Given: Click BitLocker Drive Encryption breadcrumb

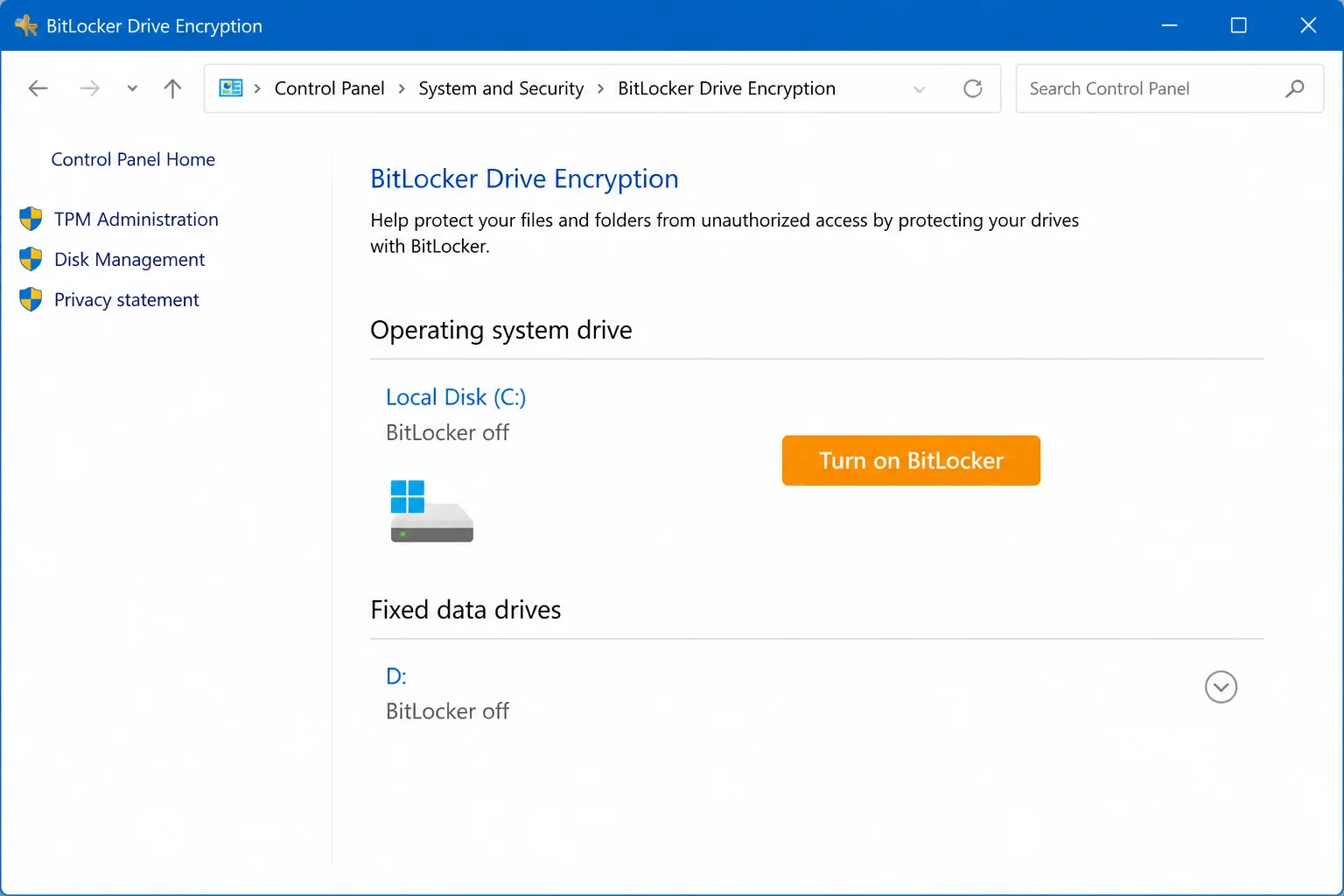Looking at the screenshot, I should 726,88.
